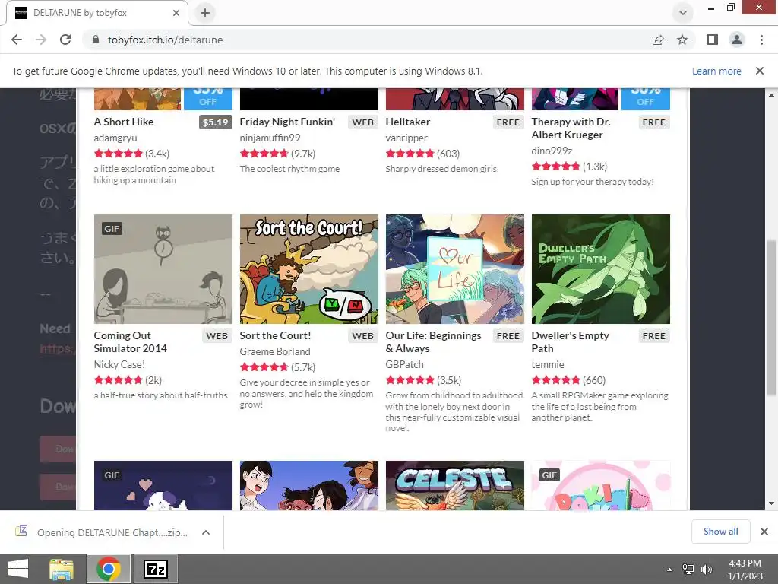Screen dimensions: 778x584
Task: Click the $5.19 price tag
Action: coord(215,122)
